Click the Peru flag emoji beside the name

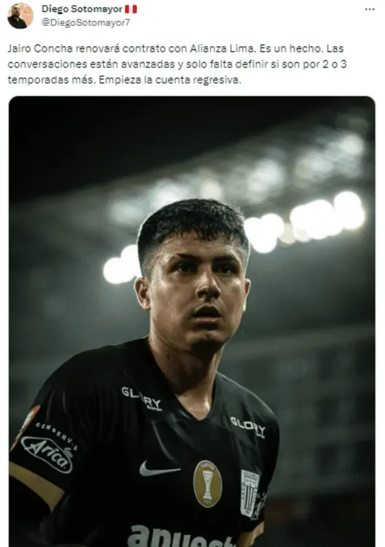[x=130, y=9]
